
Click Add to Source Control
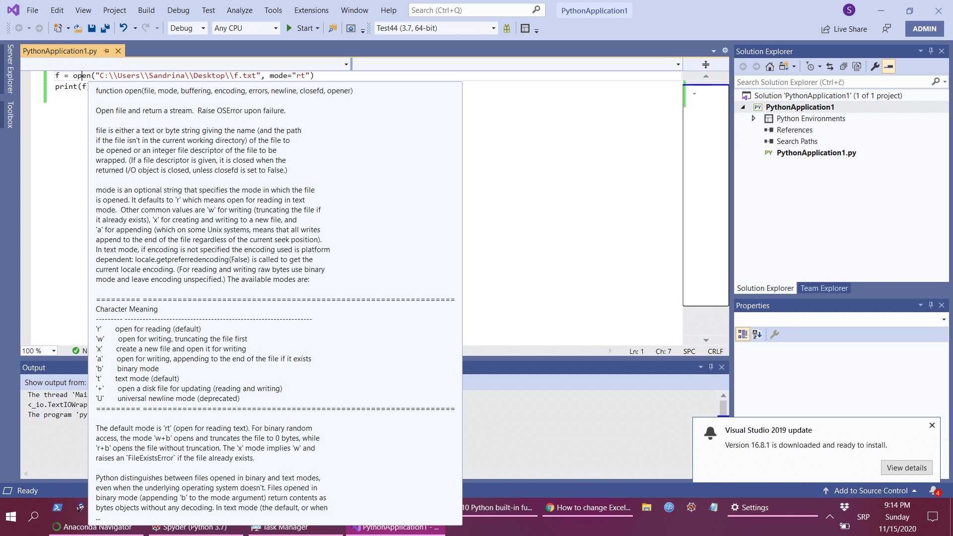coord(870,491)
